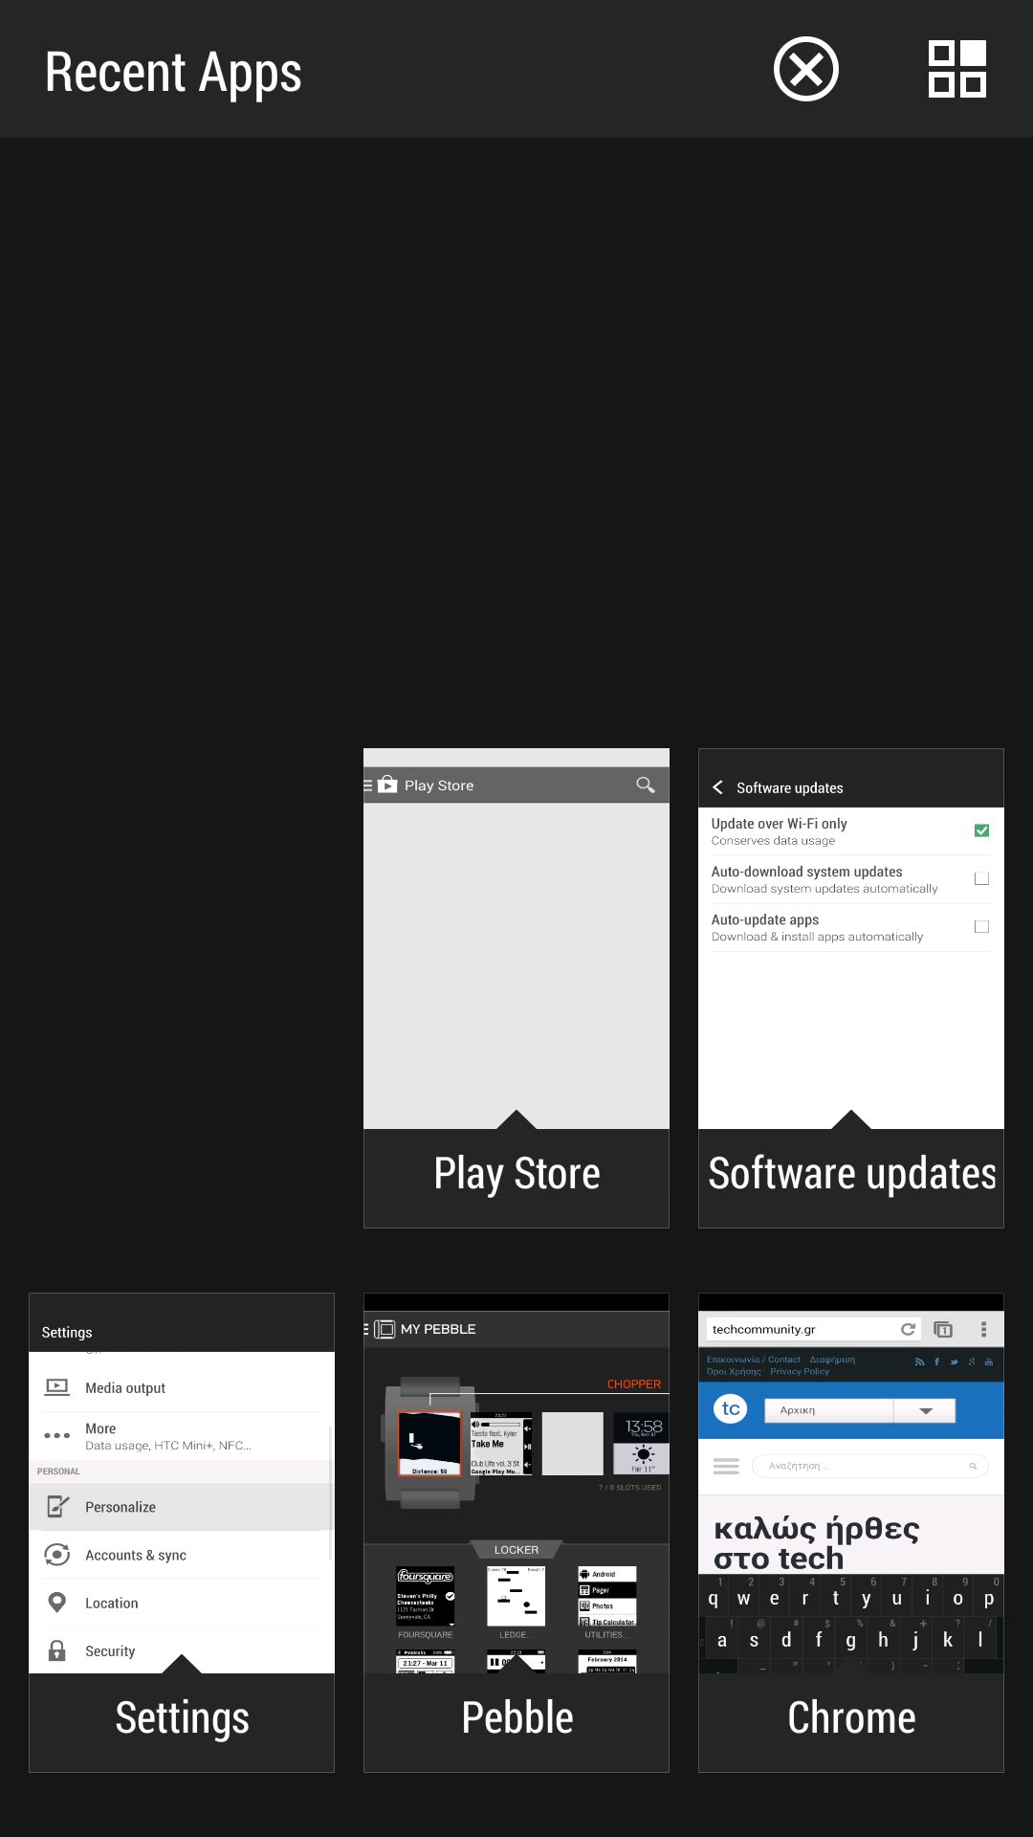Open Chrome's three-dot overflow menu
Viewport: 1033px width, 1837px height.
[x=983, y=1329]
